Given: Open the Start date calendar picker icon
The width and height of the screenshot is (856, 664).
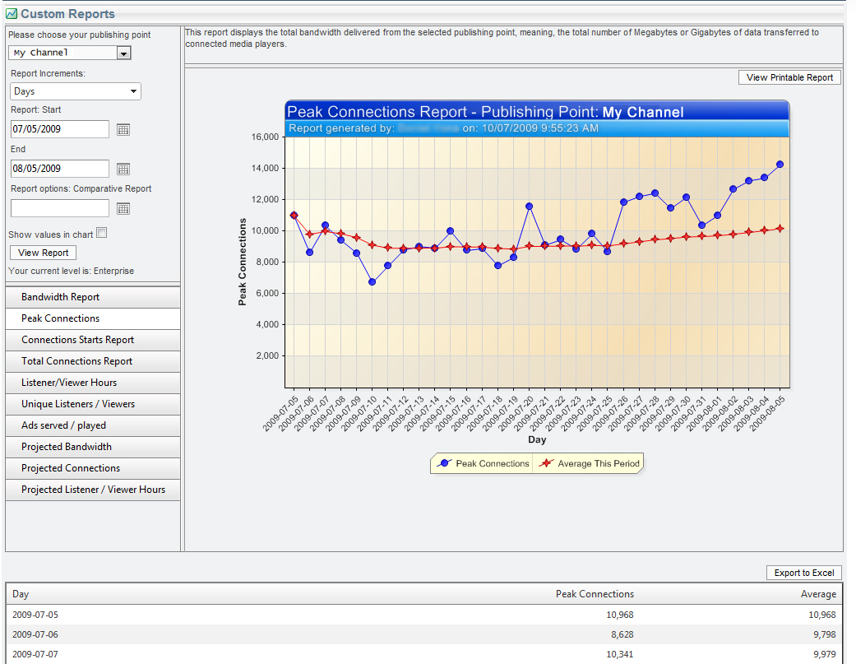Looking at the screenshot, I should click(x=123, y=129).
